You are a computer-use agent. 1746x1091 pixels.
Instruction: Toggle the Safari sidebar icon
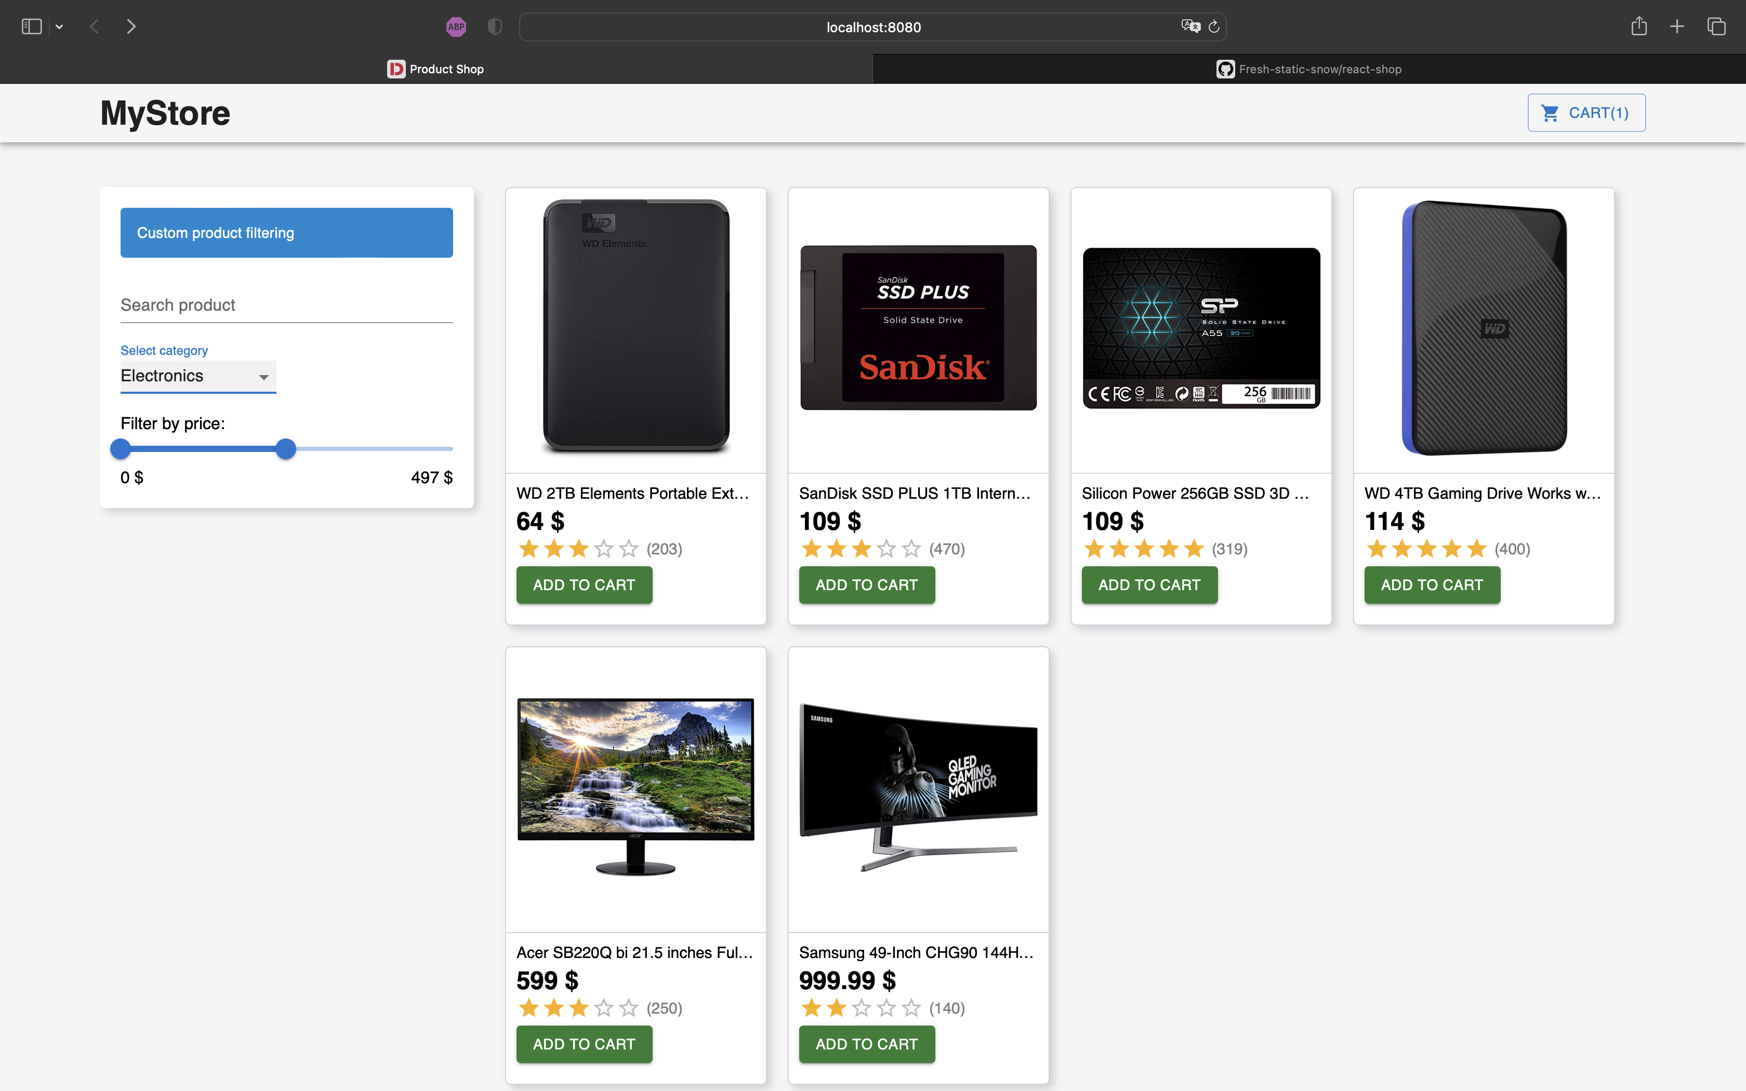coord(32,26)
